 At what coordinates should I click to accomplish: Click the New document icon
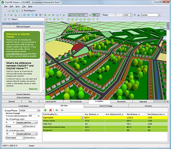point(5,11)
